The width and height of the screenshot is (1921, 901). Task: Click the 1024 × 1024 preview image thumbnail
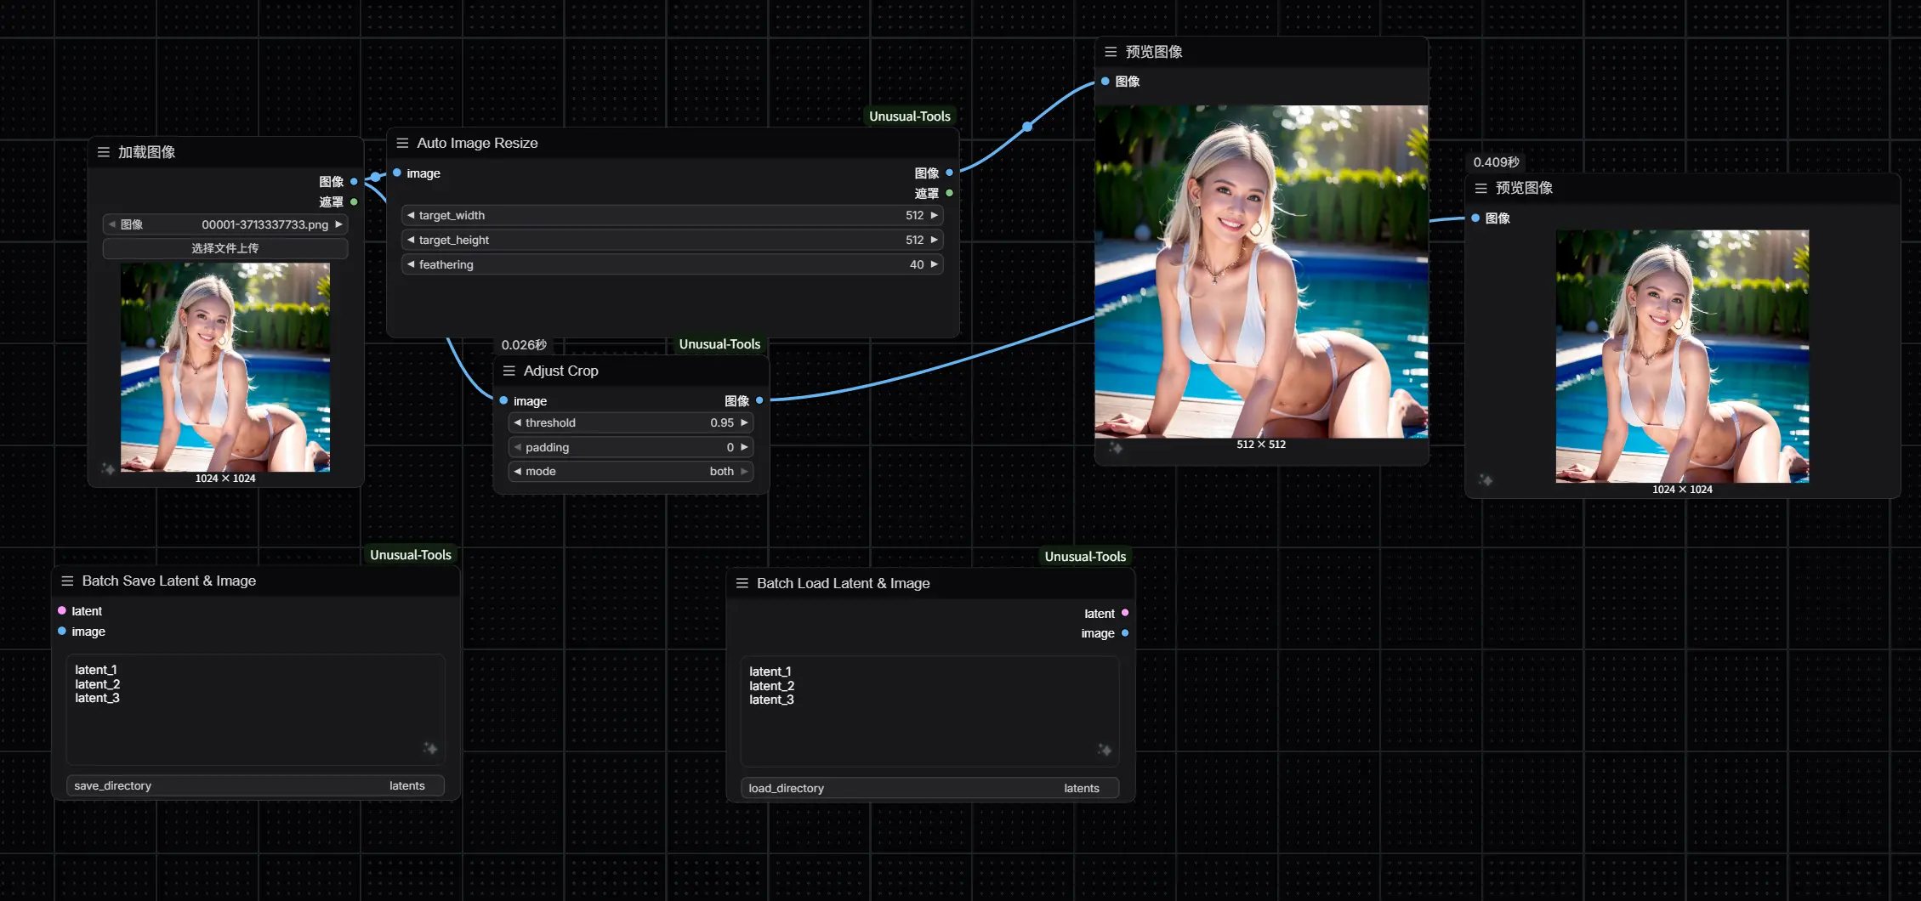click(1681, 356)
